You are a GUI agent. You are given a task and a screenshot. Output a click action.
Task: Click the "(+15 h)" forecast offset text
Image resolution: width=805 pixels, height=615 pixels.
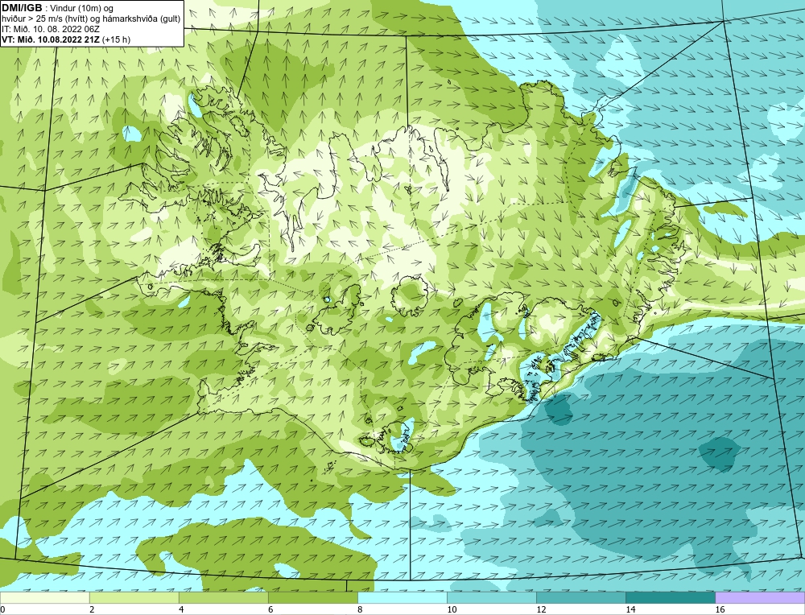116,39
